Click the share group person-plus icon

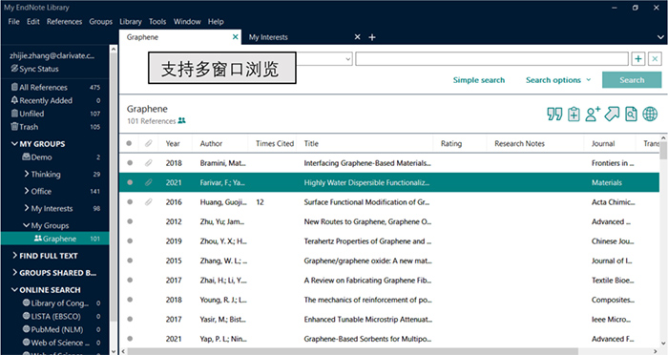[593, 114]
